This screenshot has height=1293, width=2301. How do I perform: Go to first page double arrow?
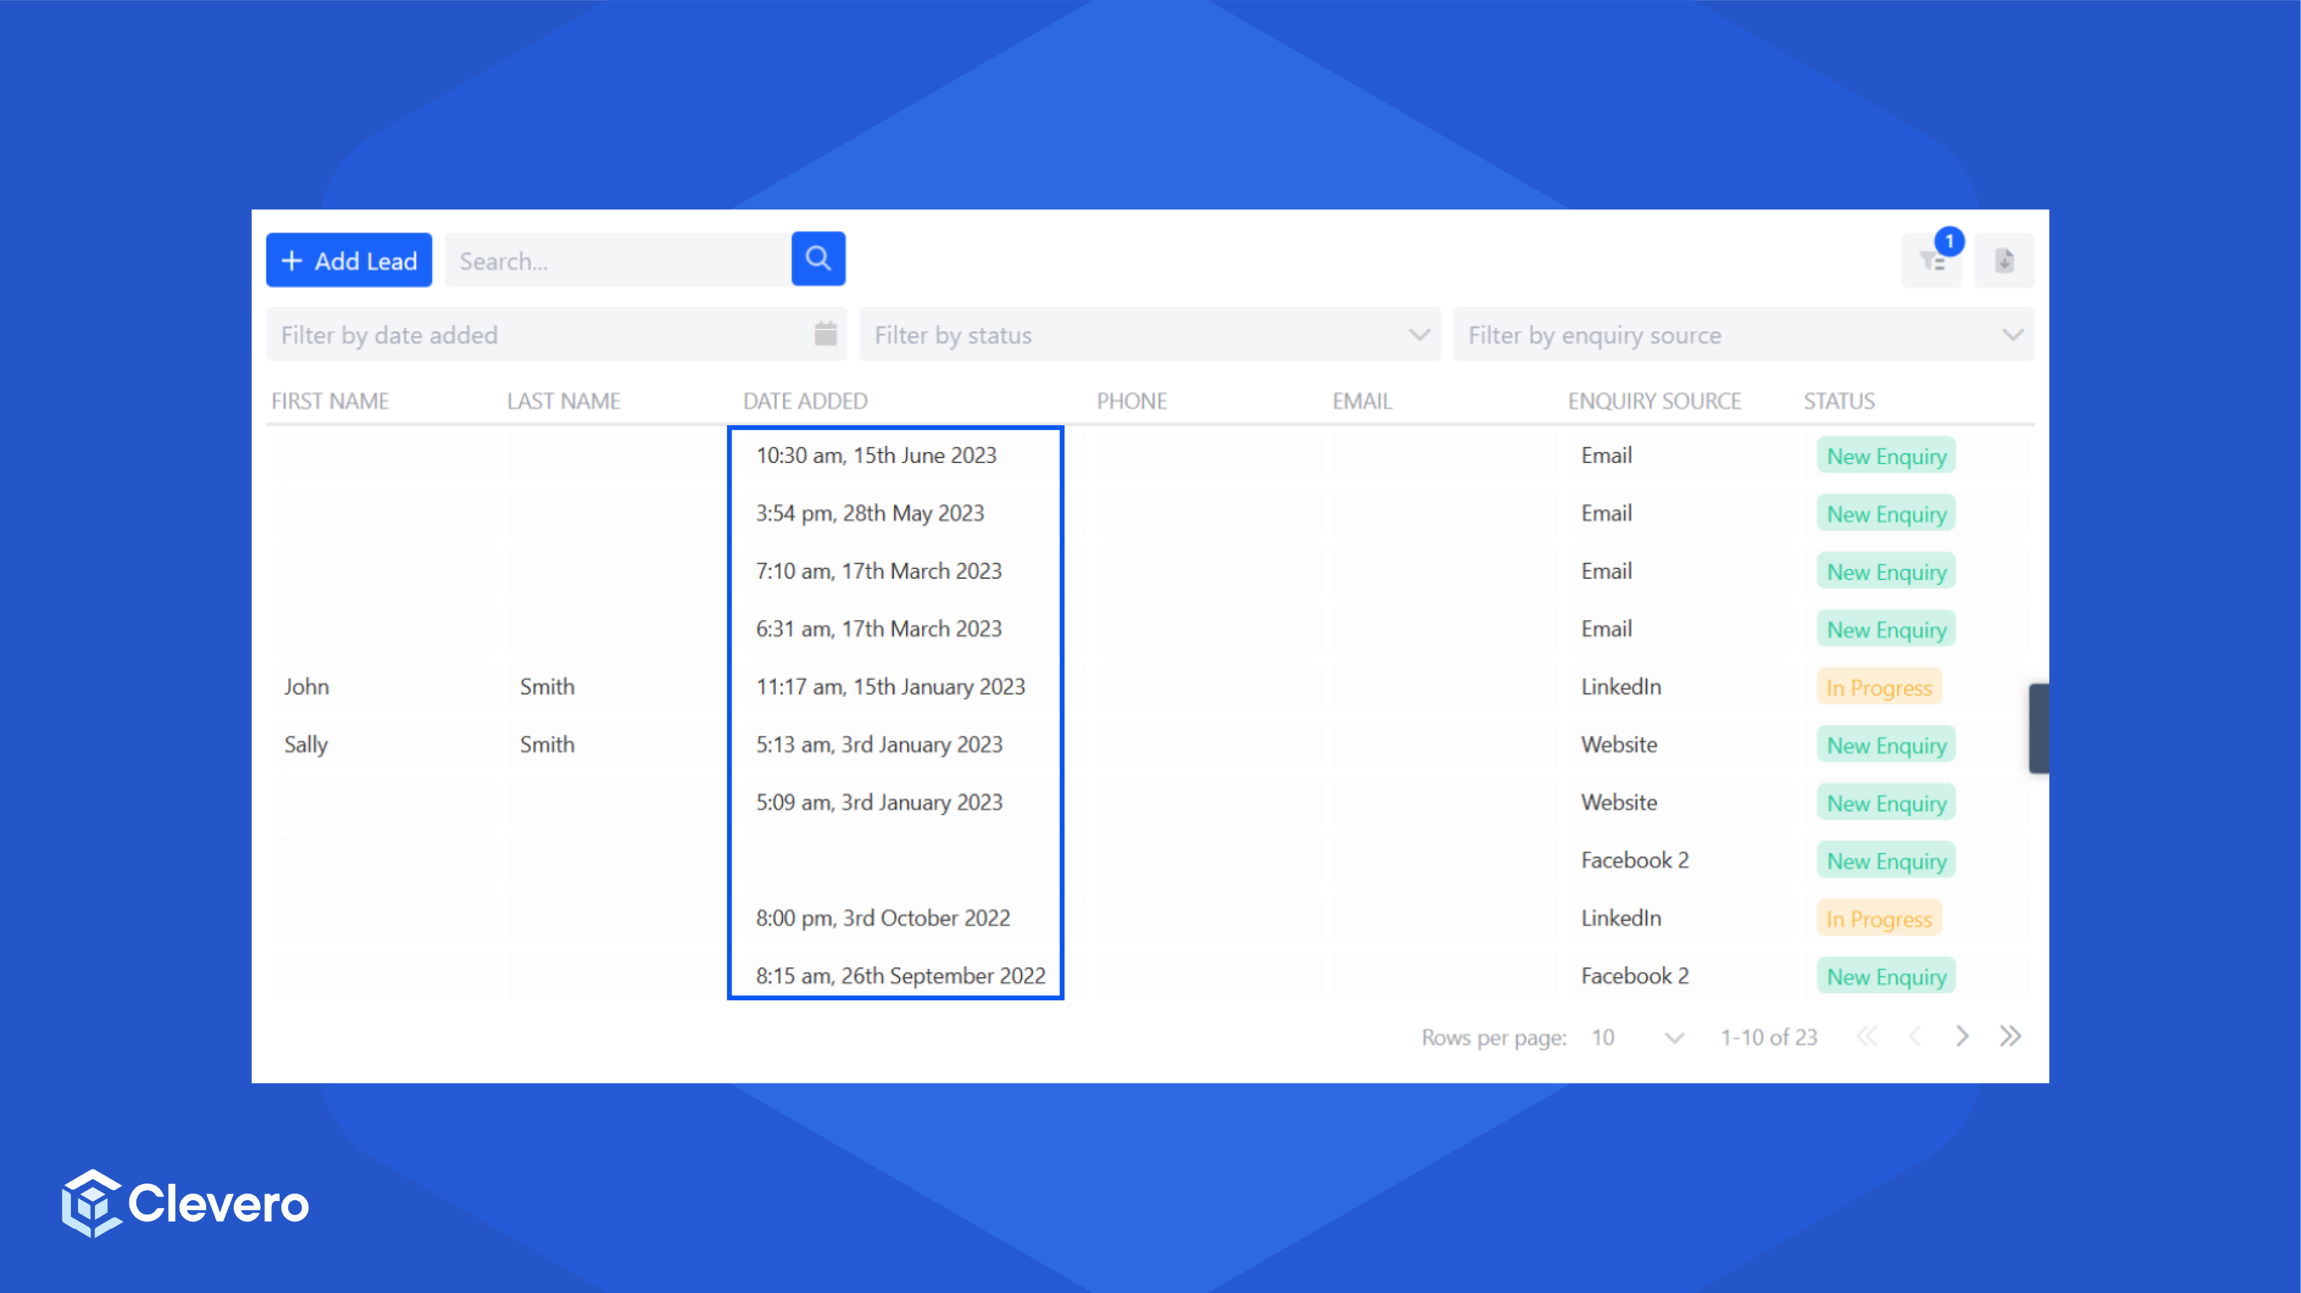pyautogui.click(x=1866, y=1036)
